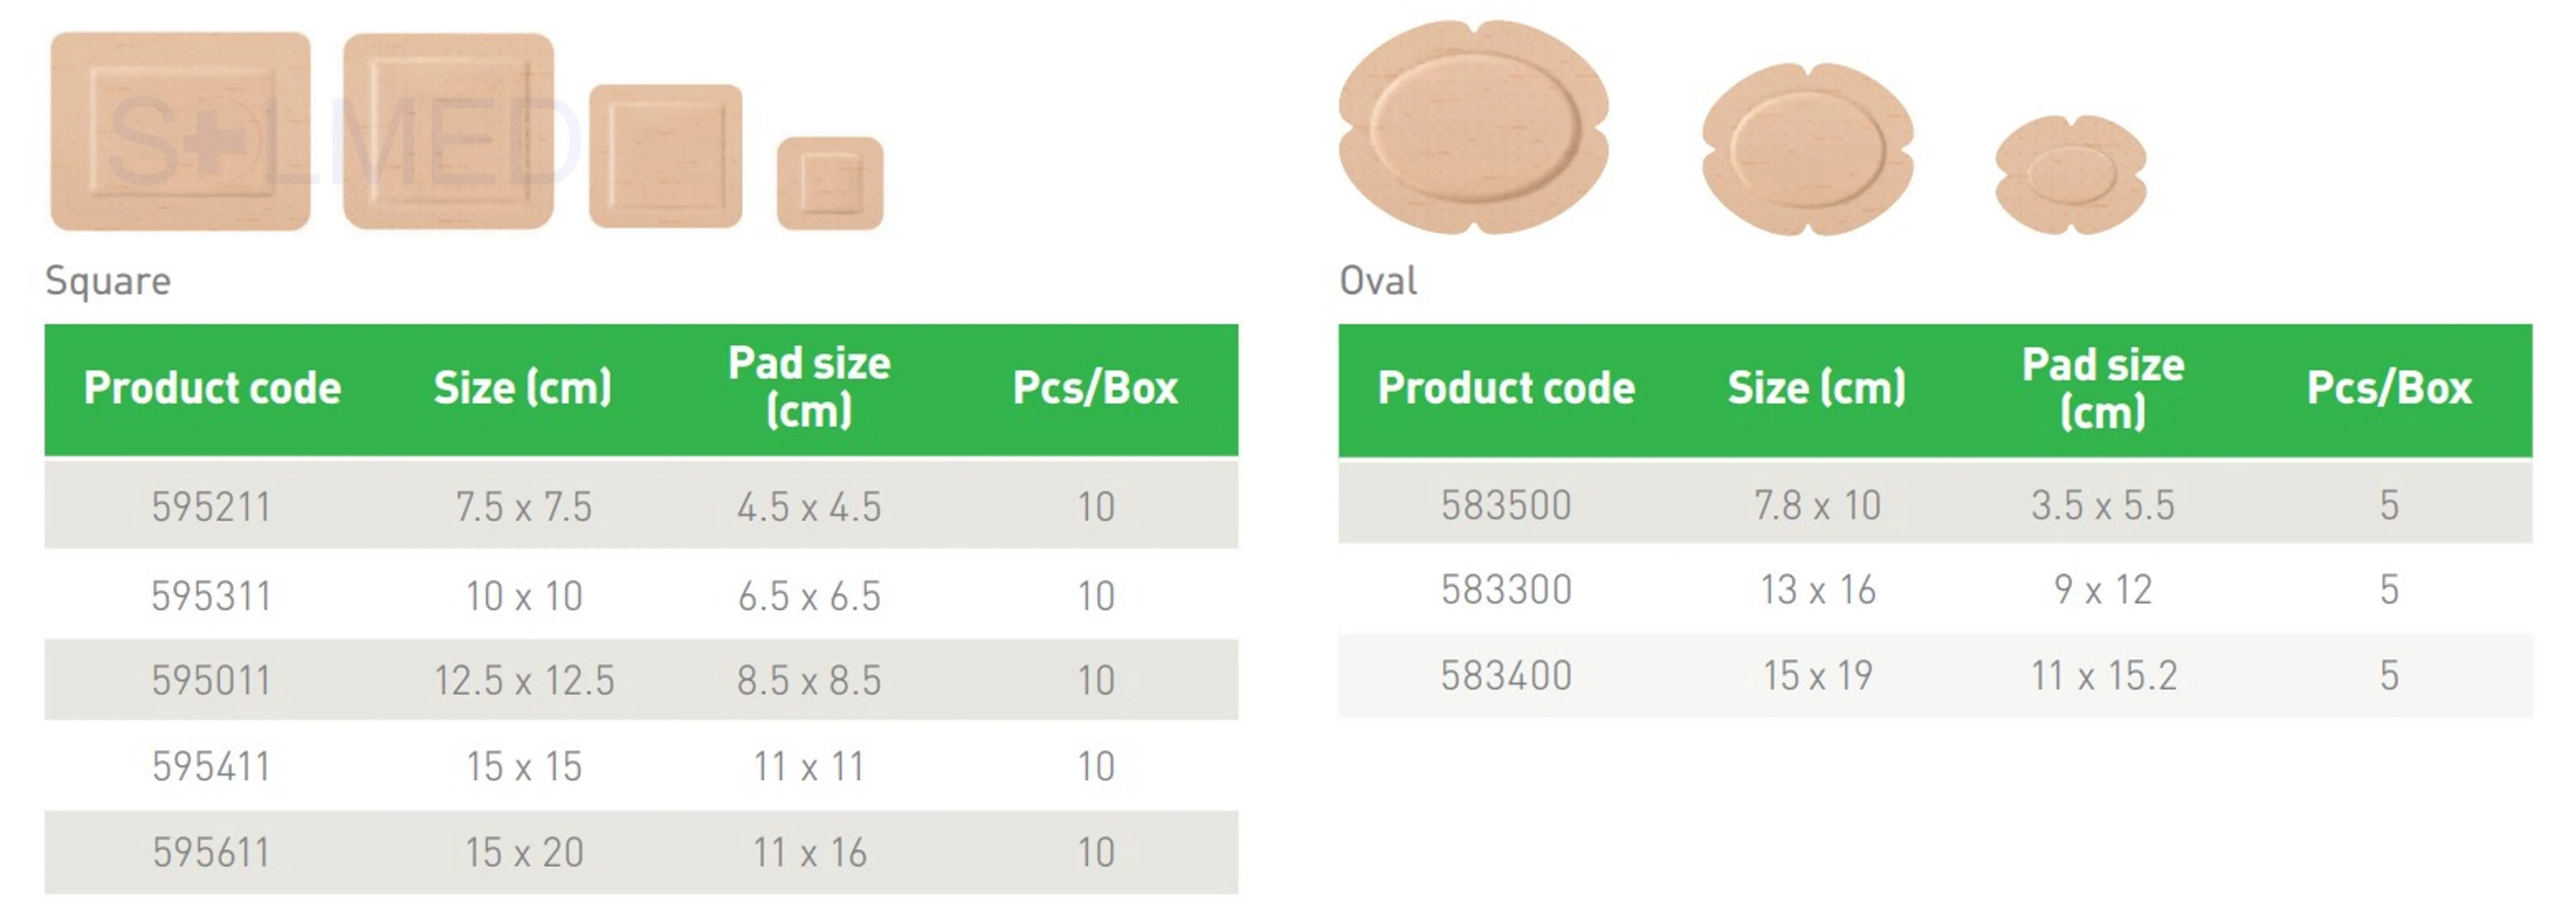2576x911 pixels.
Task: Click the largest oval dressing image
Action: 1473,127
